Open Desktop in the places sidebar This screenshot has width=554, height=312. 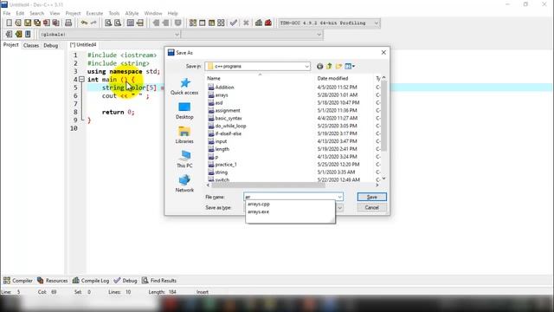pyautogui.click(x=184, y=111)
